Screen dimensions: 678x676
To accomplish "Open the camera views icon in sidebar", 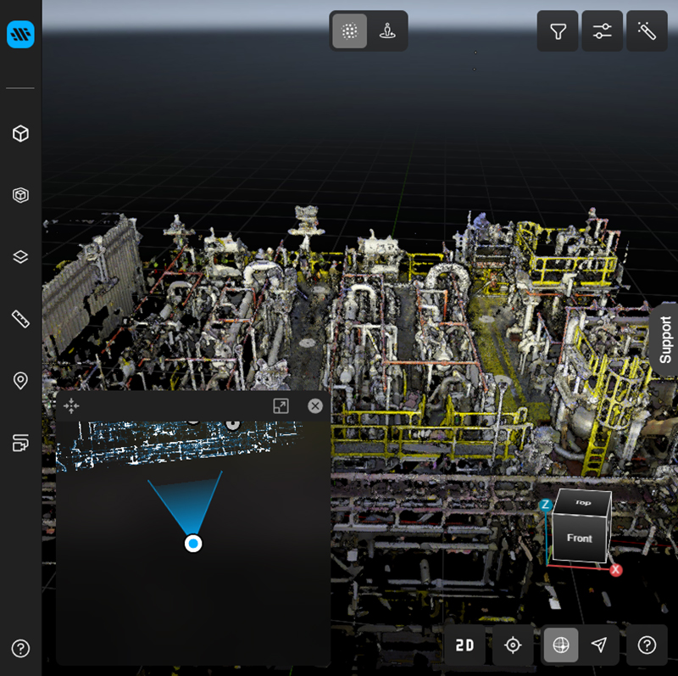I will click(x=20, y=443).
